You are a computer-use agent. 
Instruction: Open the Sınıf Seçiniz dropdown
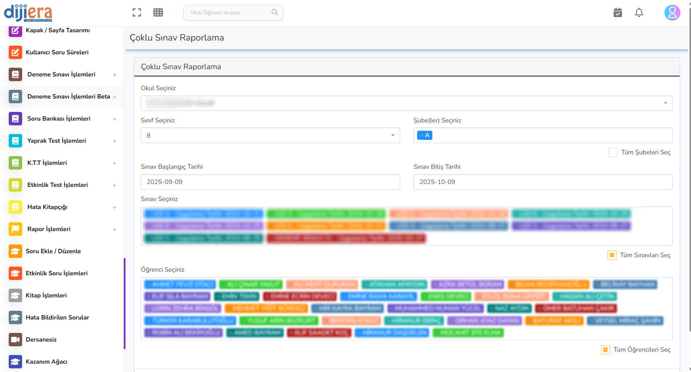click(x=270, y=135)
